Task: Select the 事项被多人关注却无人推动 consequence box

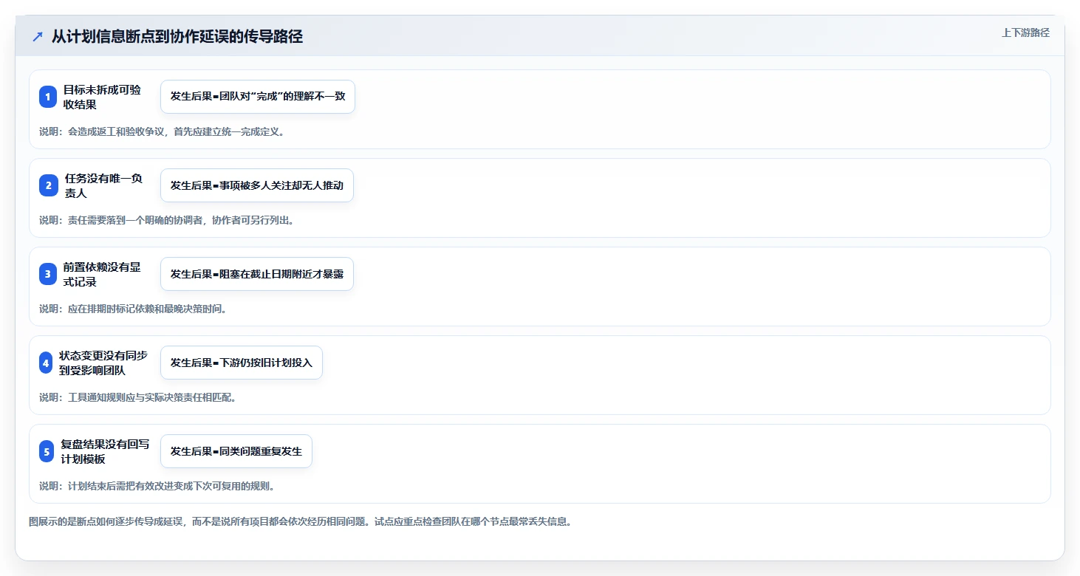Action: (257, 185)
